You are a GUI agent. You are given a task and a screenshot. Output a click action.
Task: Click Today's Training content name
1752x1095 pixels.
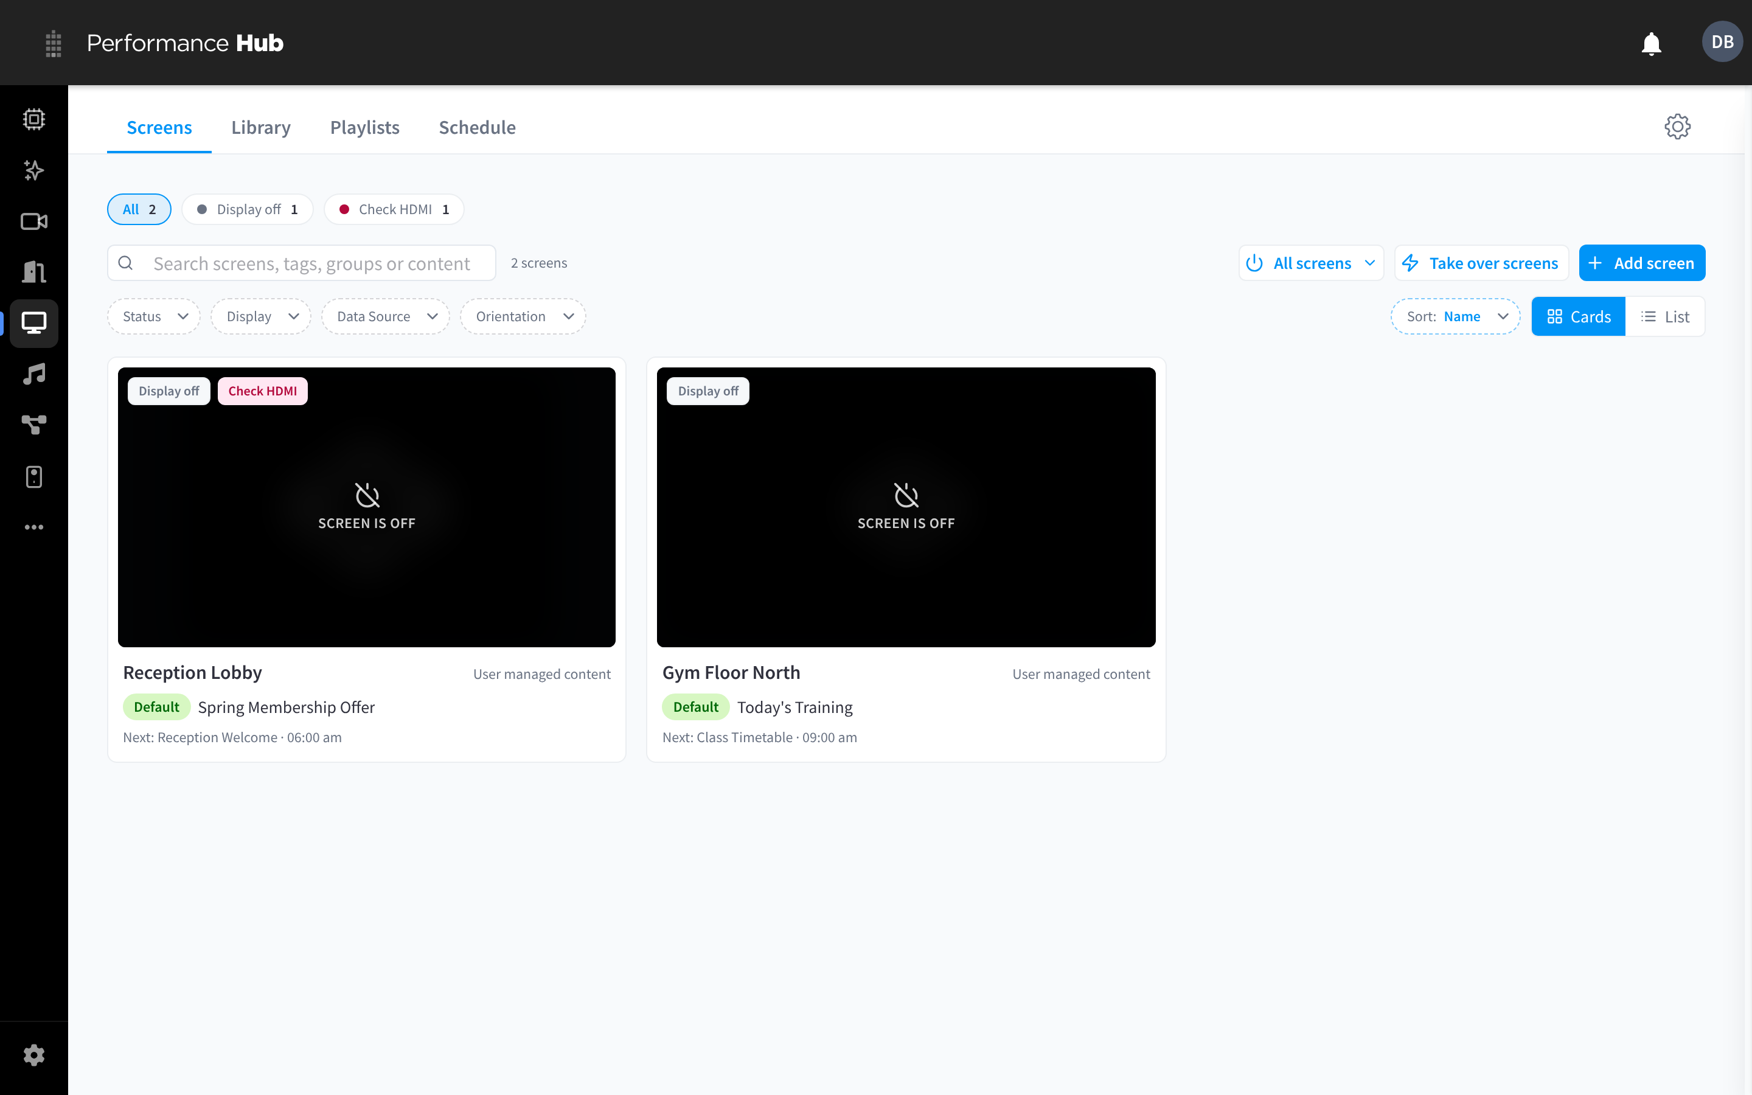(x=795, y=707)
